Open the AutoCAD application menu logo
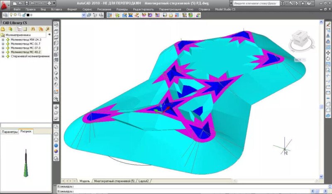 5,5
